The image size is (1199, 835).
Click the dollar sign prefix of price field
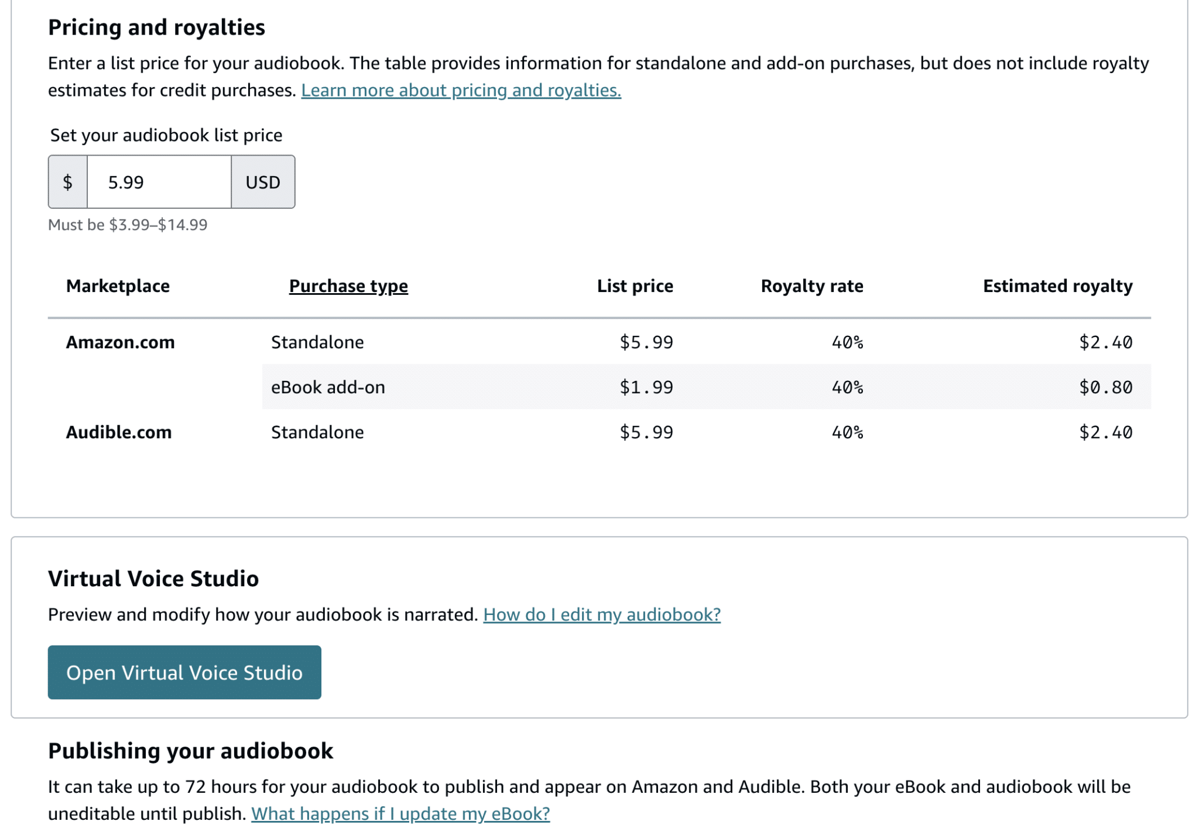click(x=68, y=182)
